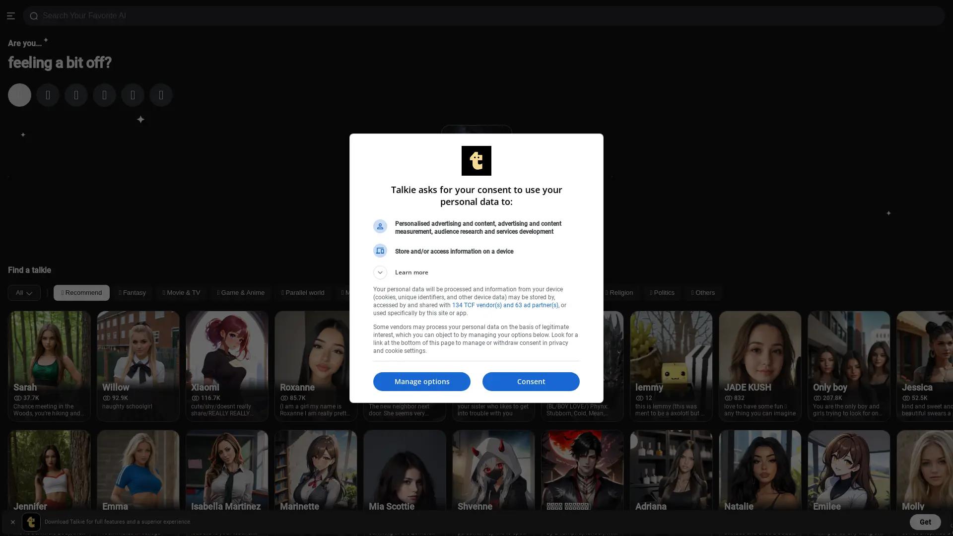953x536 pixels.
Task: Open the hamburger navigation menu
Action: pos(11,15)
